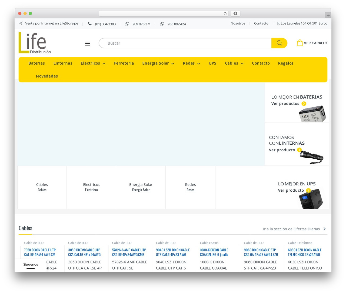Click the Siguenos floating tab

click(31, 265)
